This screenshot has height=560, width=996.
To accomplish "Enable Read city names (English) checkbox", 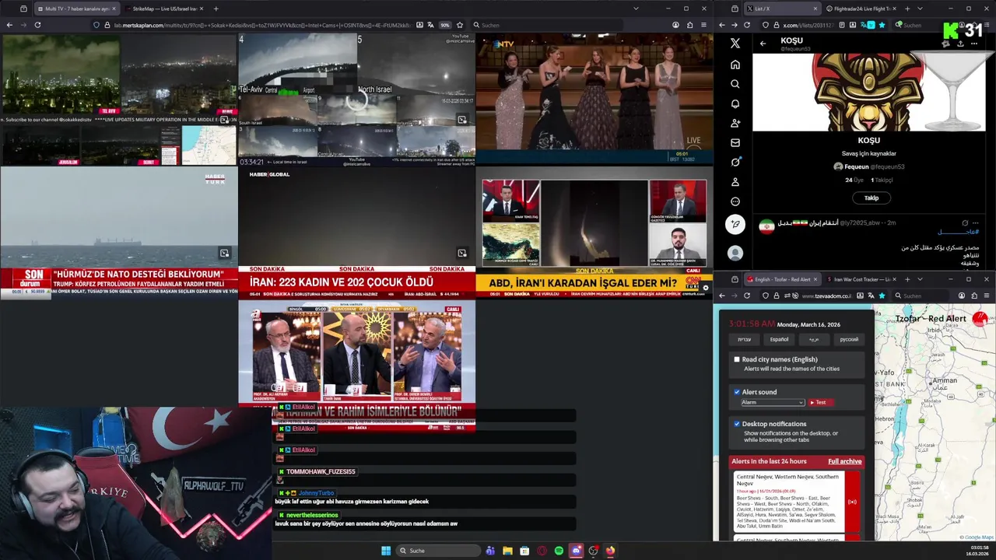I will point(737,359).
